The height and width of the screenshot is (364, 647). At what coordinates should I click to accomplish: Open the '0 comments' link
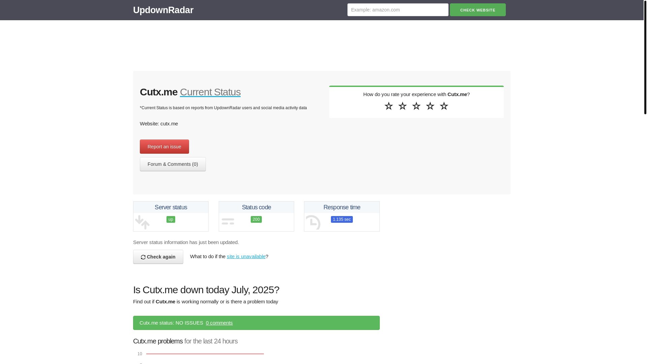pyautogui.click(x=219, y=323)
